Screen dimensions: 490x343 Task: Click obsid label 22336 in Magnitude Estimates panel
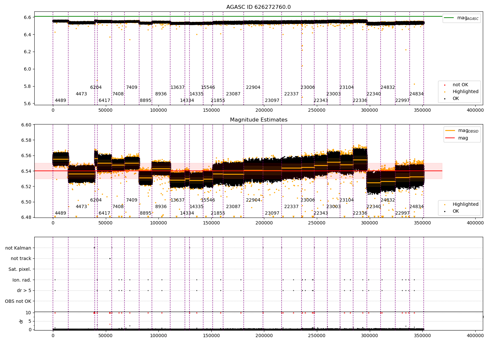pyautogui.click(x=360, y=213)
